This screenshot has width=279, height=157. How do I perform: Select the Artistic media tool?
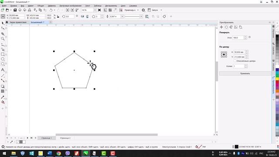tap(3, 49)
